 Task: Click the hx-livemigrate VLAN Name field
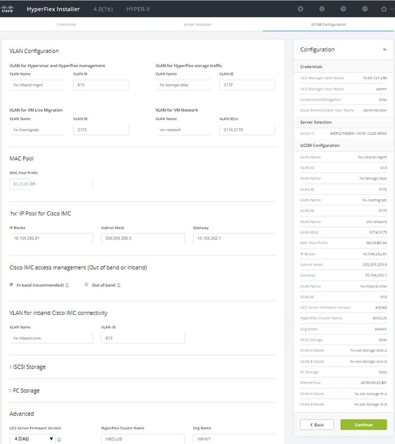(37, 130)
